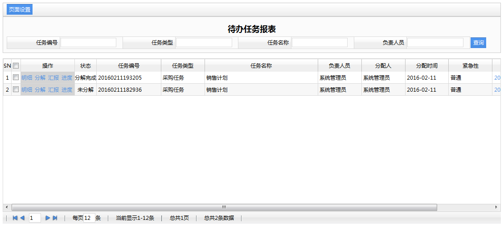
Task: Go to the first page icon
Action: click(15, 218)
